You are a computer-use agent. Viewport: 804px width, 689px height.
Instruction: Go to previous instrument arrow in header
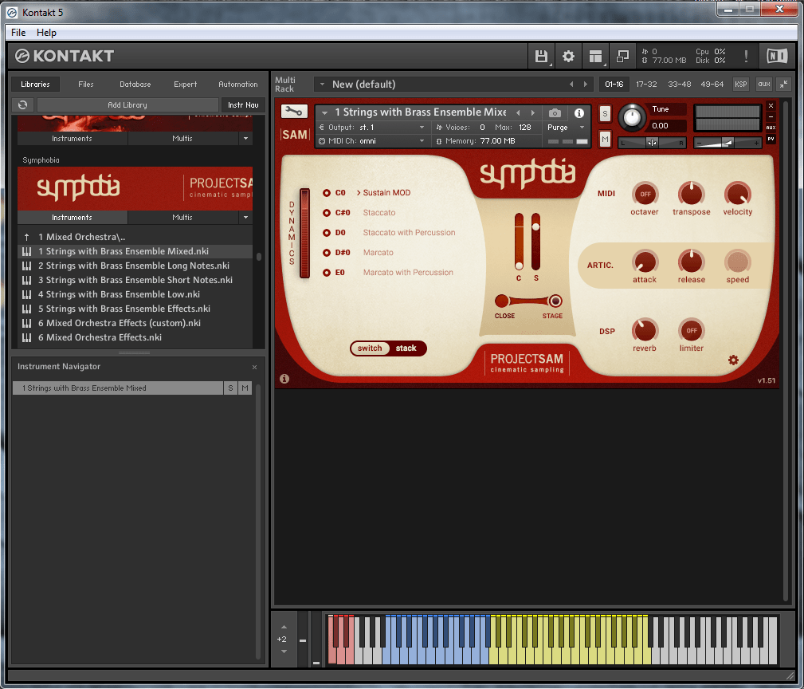tap(518, 113)
